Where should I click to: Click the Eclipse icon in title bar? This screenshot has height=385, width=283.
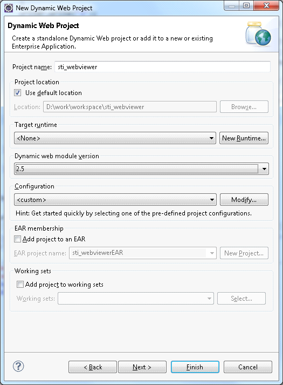pos(9,8)
